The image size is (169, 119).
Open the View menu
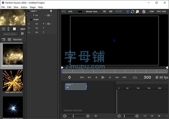(16, 7)
